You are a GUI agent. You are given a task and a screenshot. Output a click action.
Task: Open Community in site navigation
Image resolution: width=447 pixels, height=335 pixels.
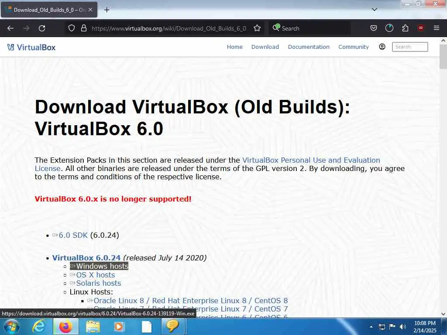tap(354, 47)
